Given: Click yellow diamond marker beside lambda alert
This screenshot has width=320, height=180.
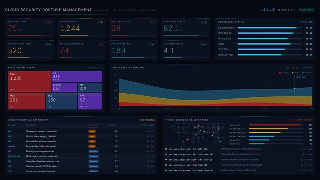Looking at the screenshot, I should (x=166, y=160).
